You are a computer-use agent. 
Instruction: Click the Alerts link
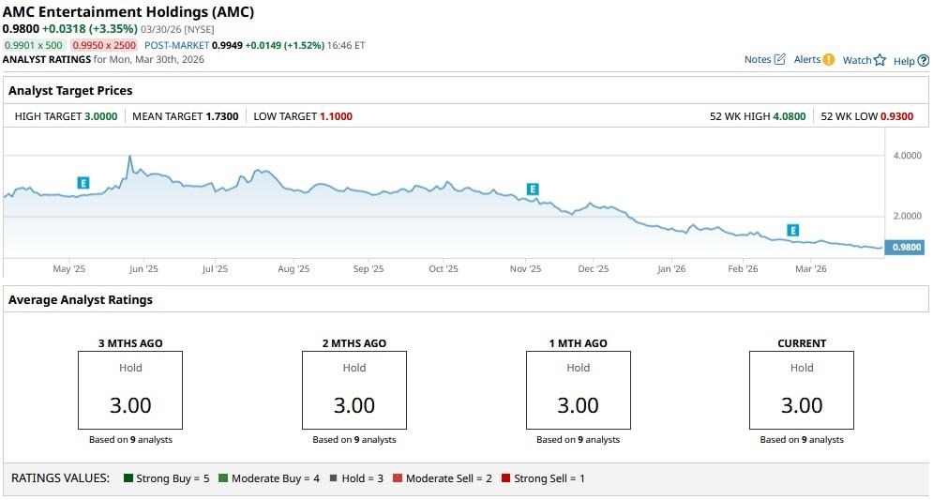point(806,59)
